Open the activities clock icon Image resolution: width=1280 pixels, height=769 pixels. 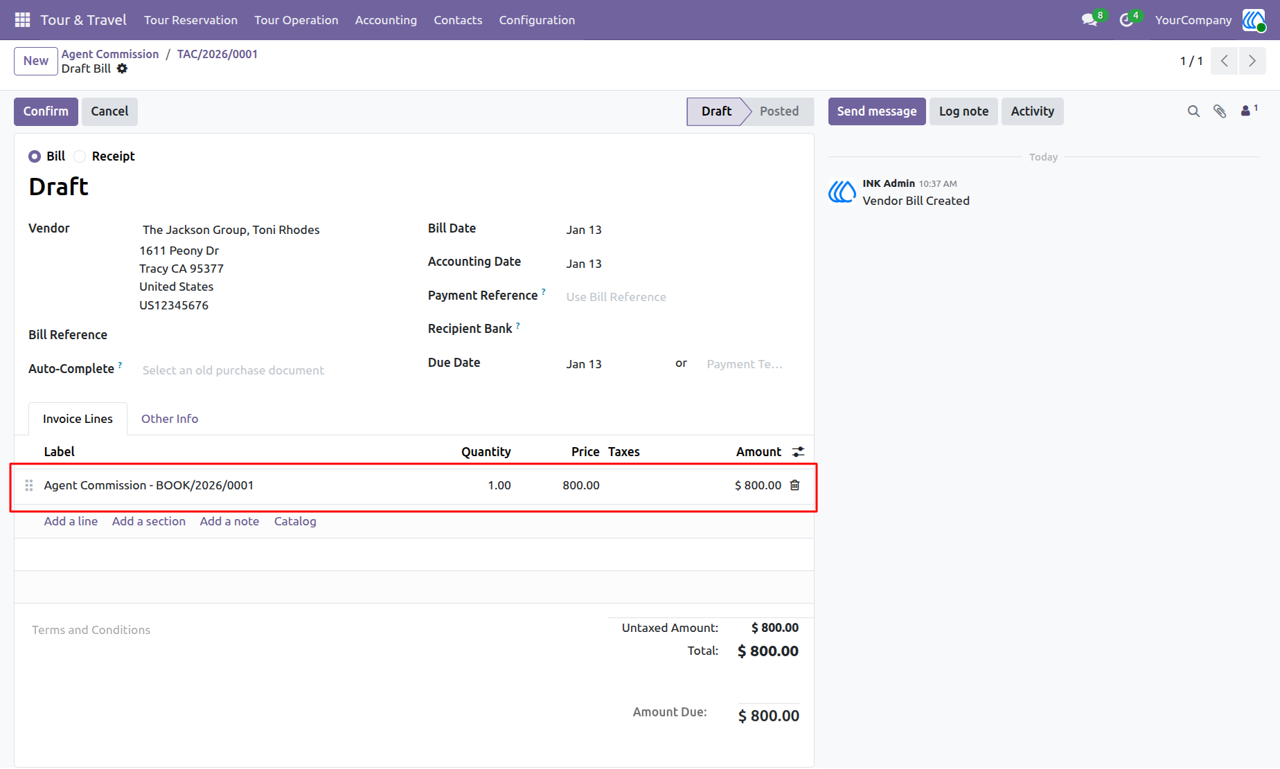coord(1127,20)
